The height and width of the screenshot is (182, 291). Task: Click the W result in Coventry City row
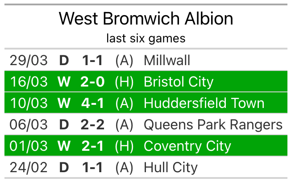point(64,146)
